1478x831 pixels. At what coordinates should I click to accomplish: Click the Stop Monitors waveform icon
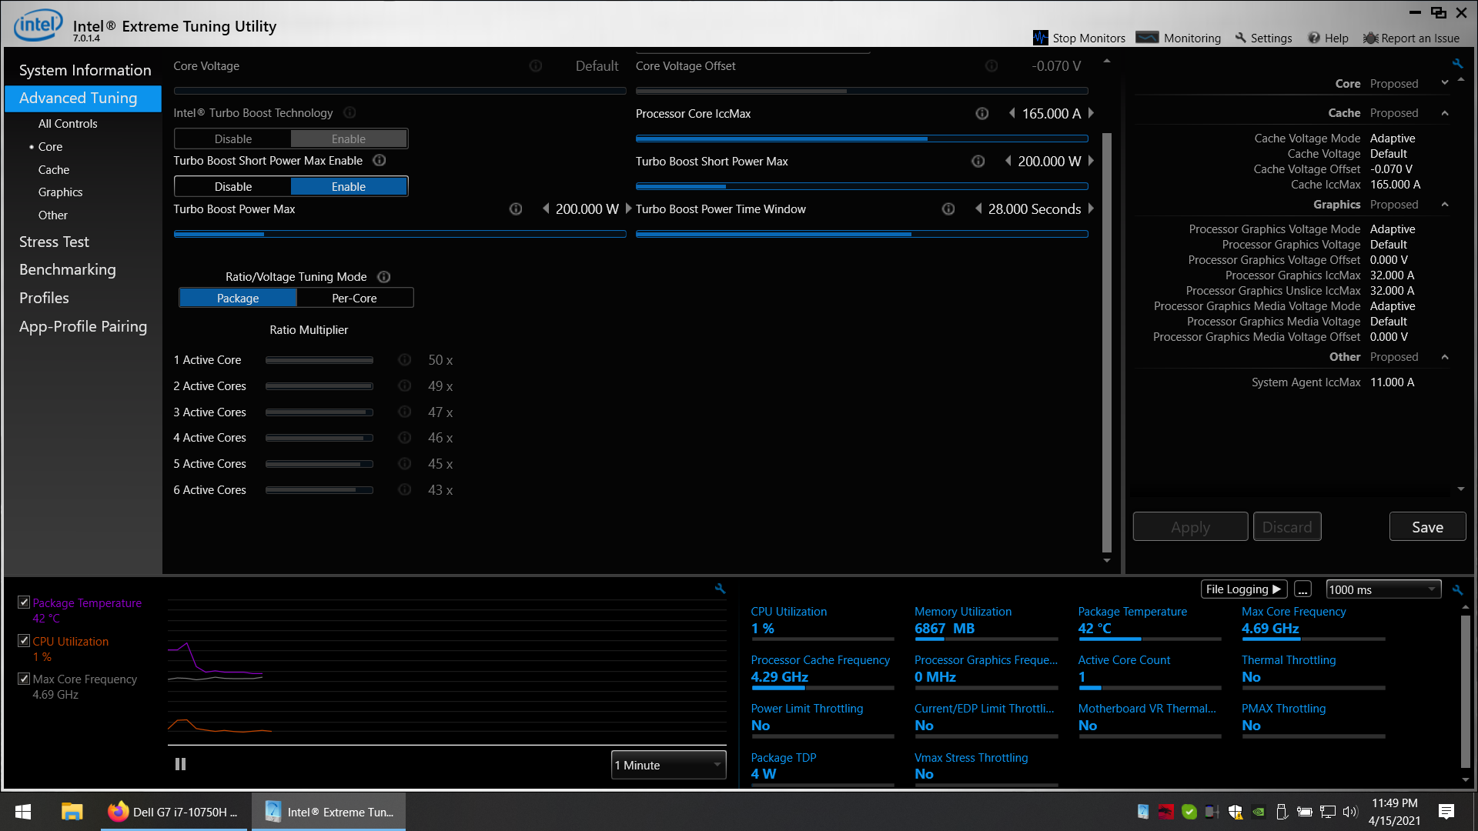pos(1040,38)
